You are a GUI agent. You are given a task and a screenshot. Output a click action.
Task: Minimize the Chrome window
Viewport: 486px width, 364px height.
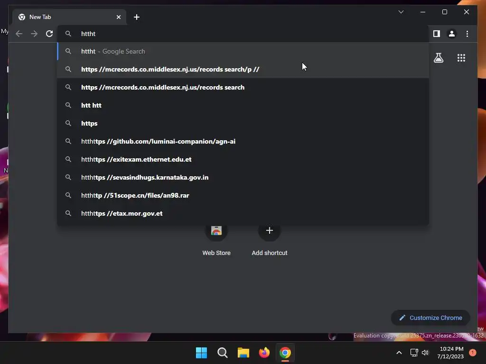point(423,12)
